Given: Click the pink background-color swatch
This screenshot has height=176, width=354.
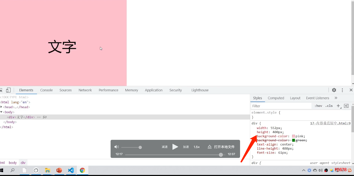Looking at the screenshot, I should tap(293, 136).
